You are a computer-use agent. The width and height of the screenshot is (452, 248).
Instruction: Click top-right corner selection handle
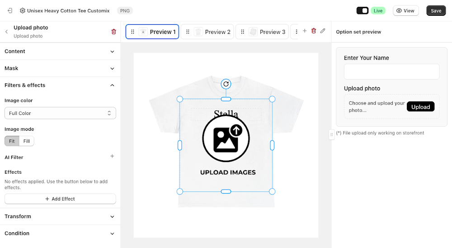(272, 99)
